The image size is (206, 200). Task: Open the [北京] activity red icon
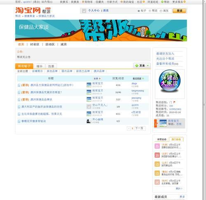pyautogui.click(x=157, y=155)
